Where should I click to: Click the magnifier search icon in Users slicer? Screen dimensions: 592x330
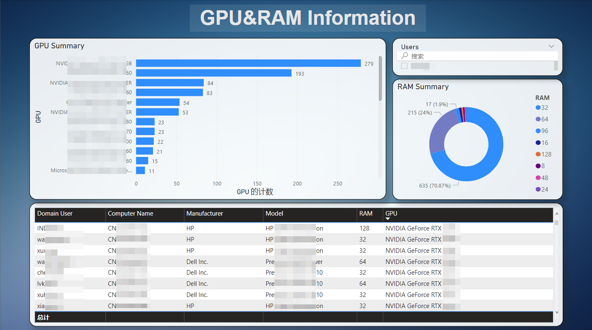click(x=405, y=56)
